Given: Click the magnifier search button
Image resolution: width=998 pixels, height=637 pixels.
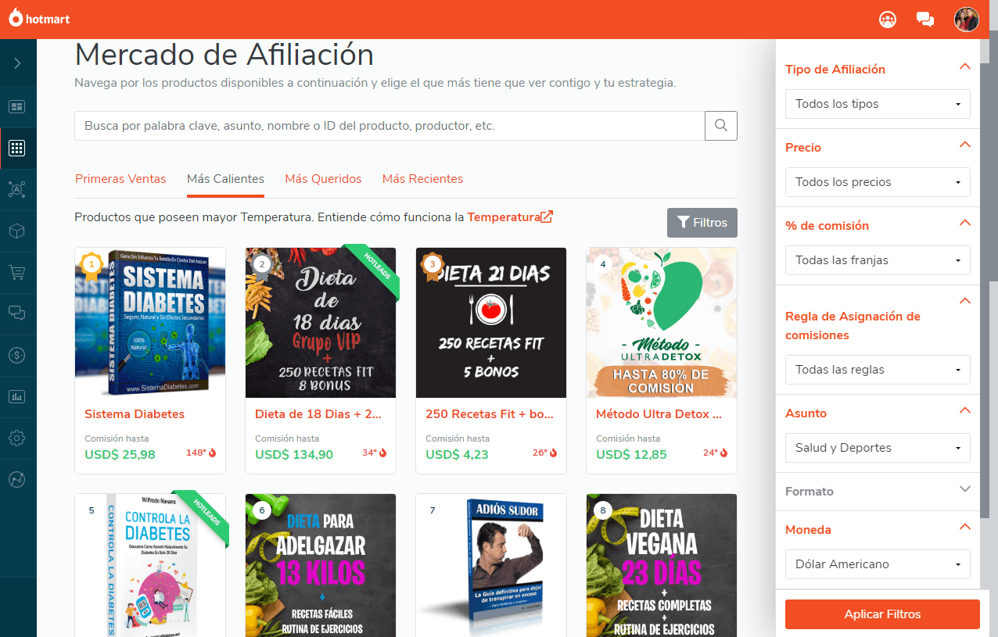Looking at the screenshot, I should pyautogui.click(x=721, y=126).
